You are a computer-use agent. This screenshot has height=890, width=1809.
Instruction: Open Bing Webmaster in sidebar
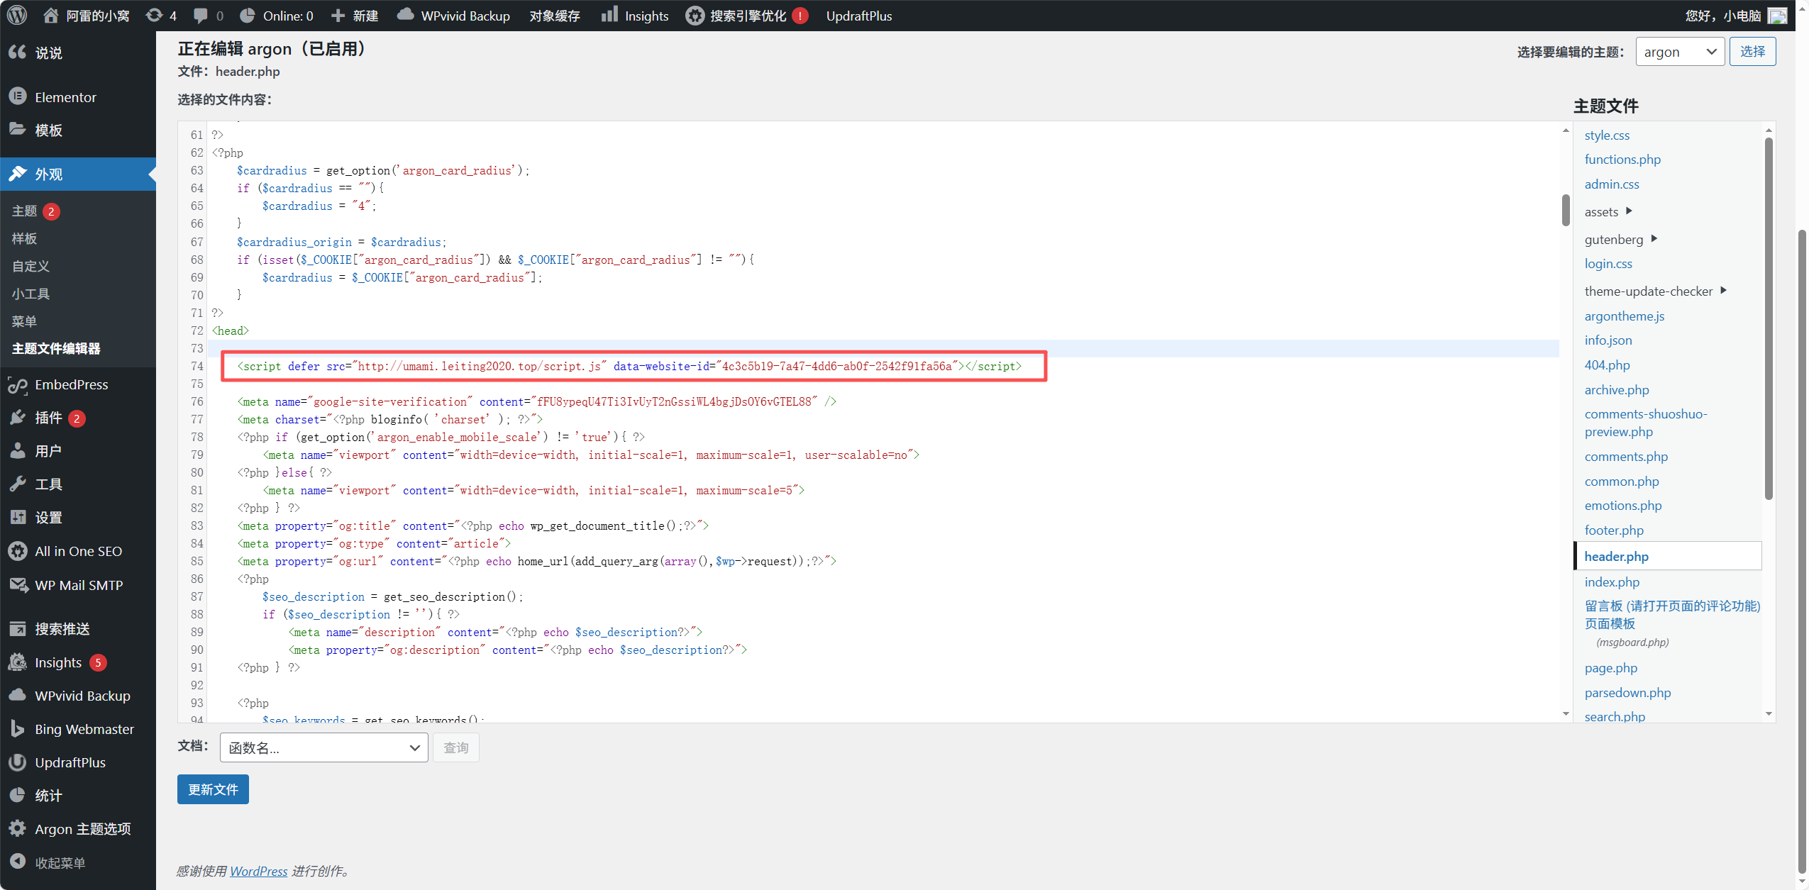(84, 729)
